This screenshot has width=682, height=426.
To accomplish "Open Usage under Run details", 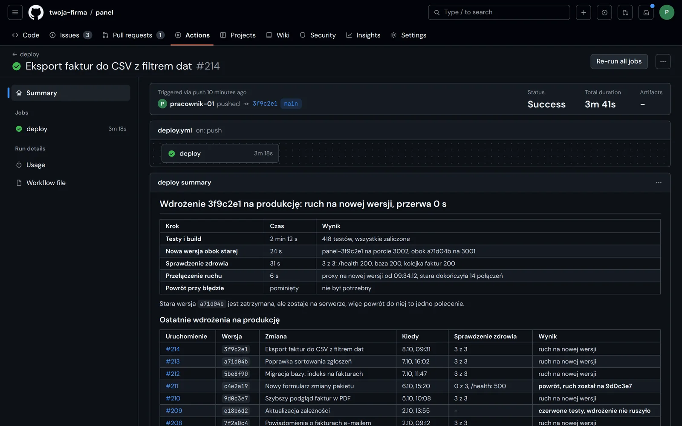I will tap(71, 165).
